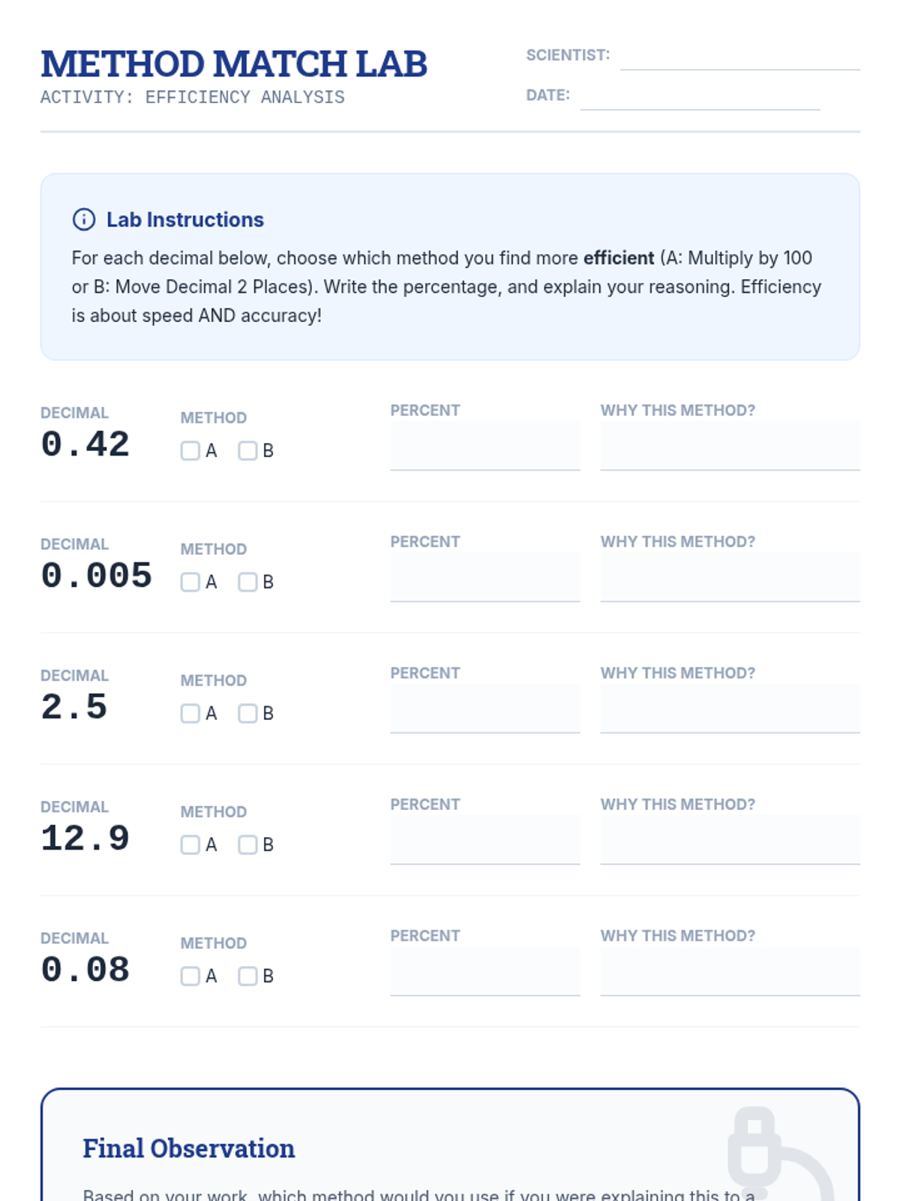
Task: Click the Why This Method field for 0.005
Action: coord(730,577)
